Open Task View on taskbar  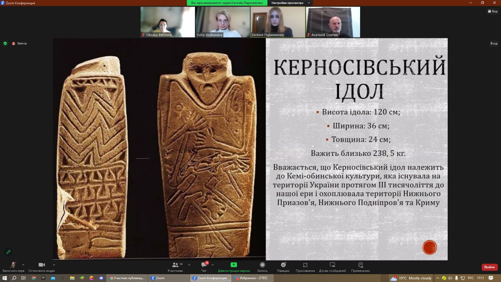pyautogui.click(x=23, y=278)
